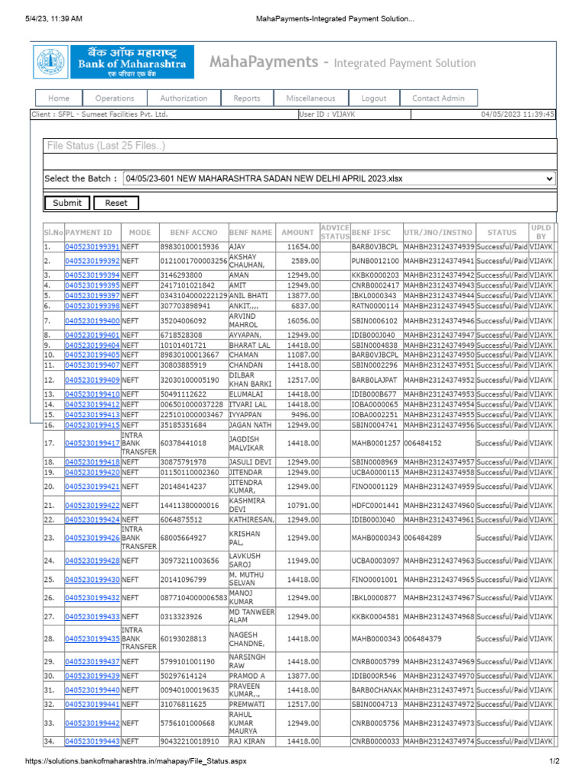Open the Operations menu

(x=115, y=98)
